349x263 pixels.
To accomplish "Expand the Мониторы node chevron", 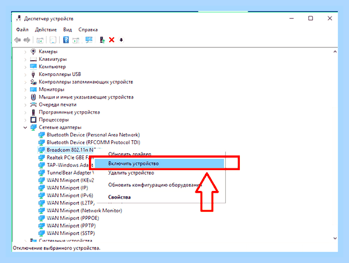I will 25,90.
